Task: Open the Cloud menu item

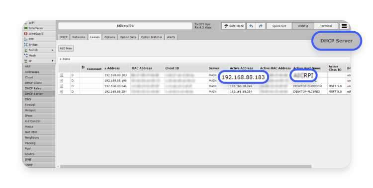Action: coord(39,77)
